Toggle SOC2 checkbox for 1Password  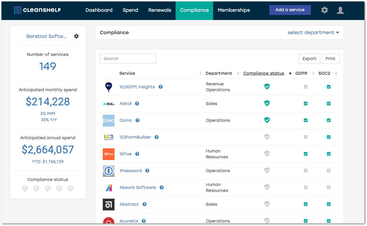(x=329, y=171)
